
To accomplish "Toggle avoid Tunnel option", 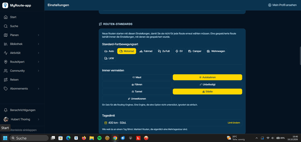I will point(137,92).
